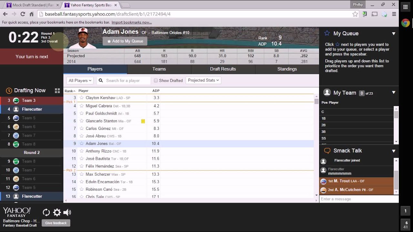Open the Draft Results tab
This screenshot has width=413, height=232.
point(223,69)
